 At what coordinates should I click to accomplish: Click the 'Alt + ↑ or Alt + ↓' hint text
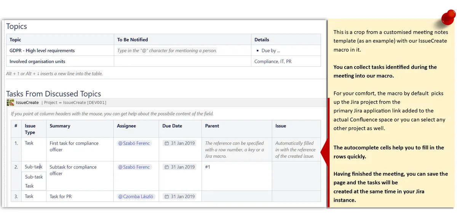[54, 74]
